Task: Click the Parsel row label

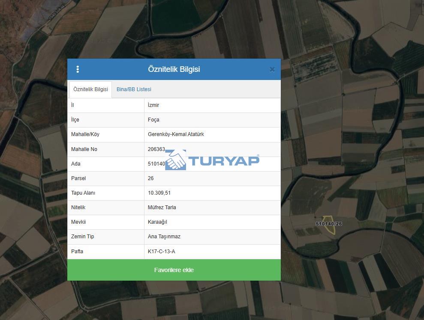Action: click(78, 178)
